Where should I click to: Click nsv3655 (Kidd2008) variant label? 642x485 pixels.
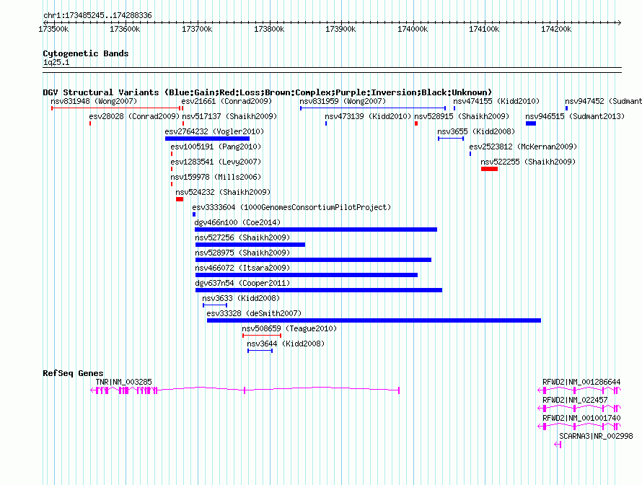tap(476, 131)
